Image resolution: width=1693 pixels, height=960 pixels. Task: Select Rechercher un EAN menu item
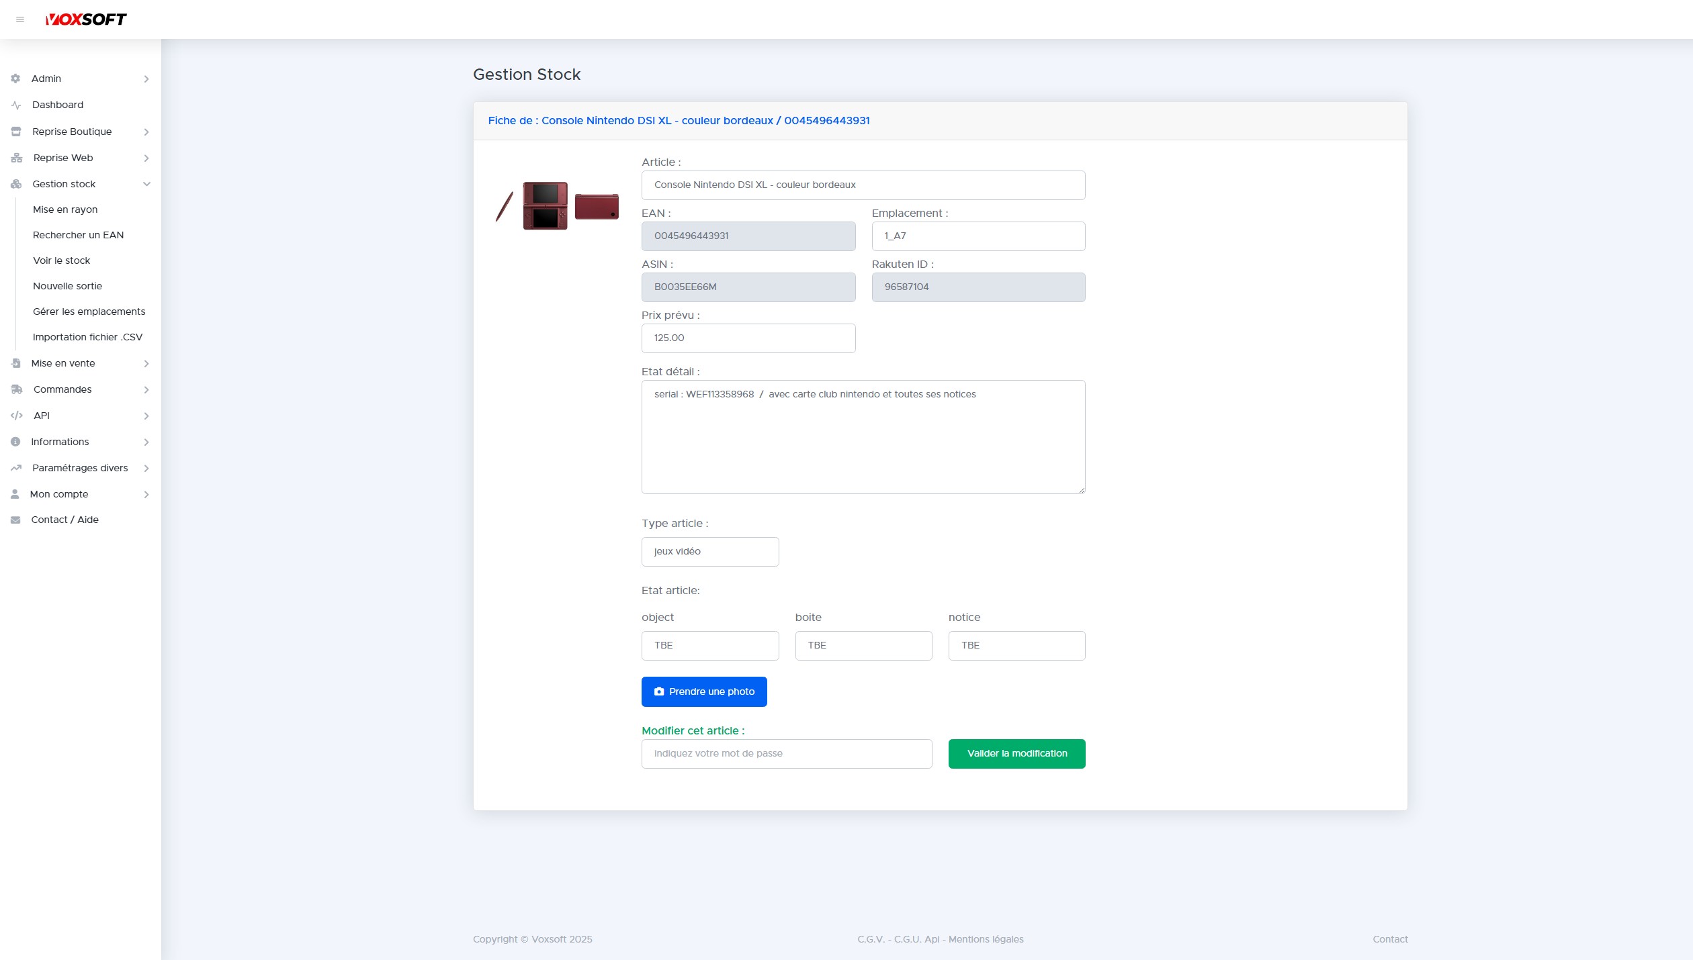pyautogui.click(x=78, y=235)
